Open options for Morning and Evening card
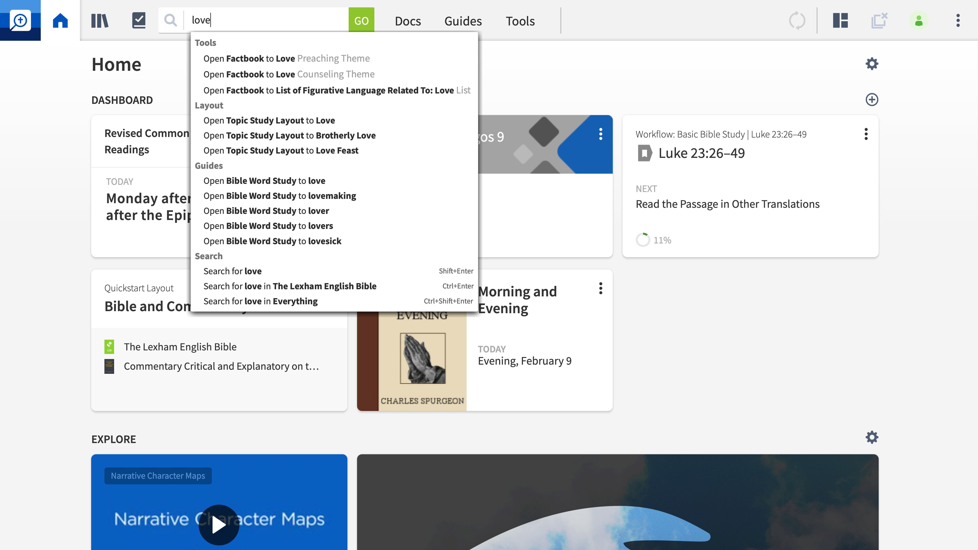 (601, 288)
